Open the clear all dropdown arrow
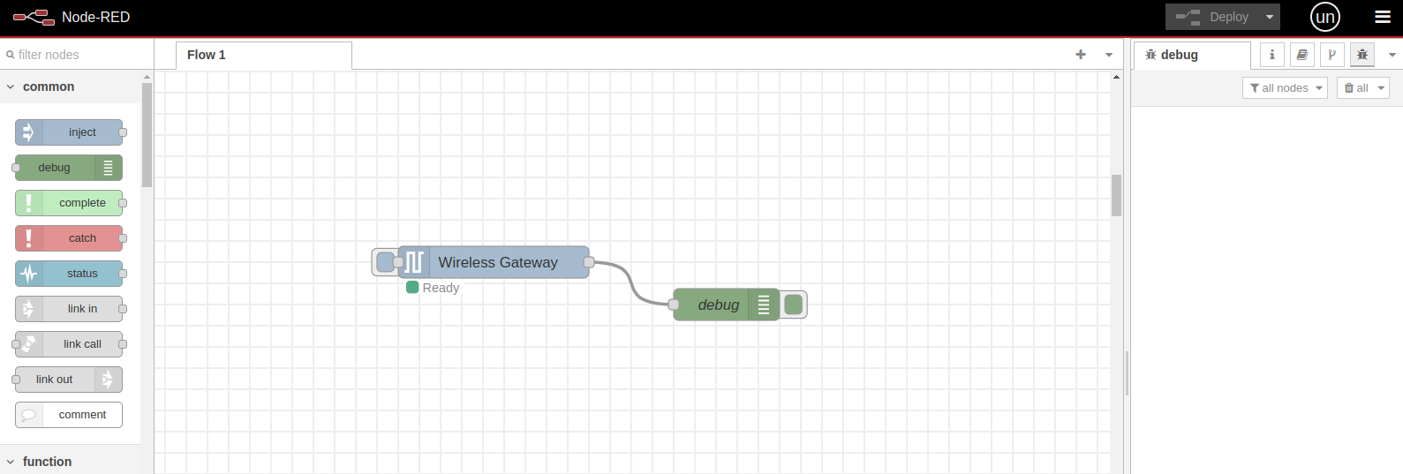 coord(1382,87)
